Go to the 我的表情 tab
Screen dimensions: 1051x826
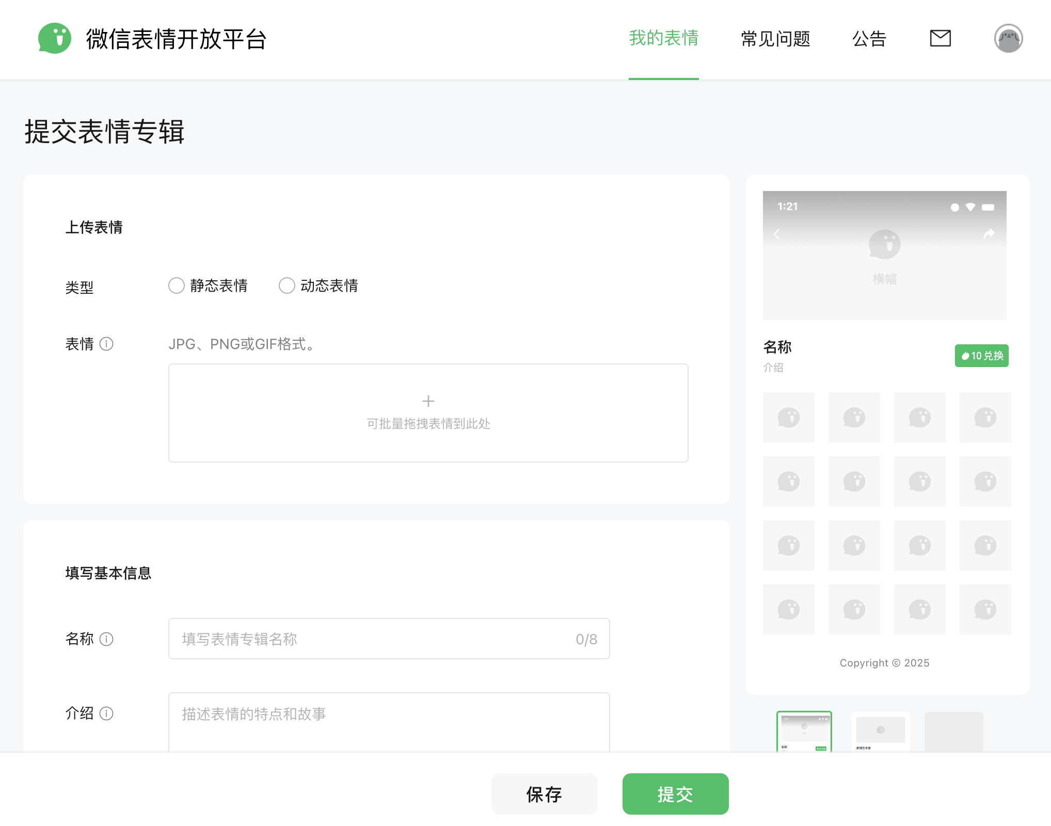pos(663,38)
